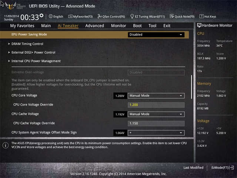
Task: Click +3.3V reading 3.424 V
Action: tap(202, 146)
